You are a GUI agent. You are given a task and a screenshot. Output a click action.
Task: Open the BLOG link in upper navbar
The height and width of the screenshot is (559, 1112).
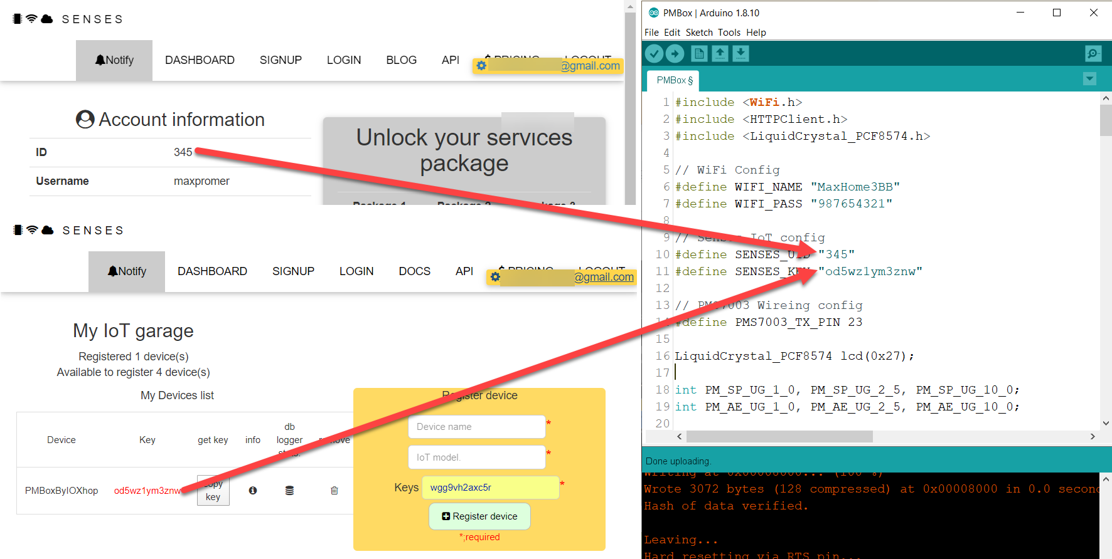402,60
